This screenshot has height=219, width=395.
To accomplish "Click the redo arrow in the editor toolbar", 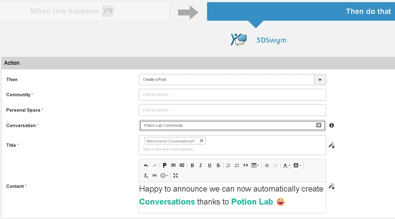I will [x=154, y=165].
